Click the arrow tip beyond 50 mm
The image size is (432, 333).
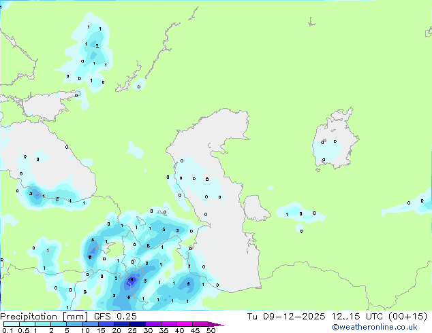point(216,324)
